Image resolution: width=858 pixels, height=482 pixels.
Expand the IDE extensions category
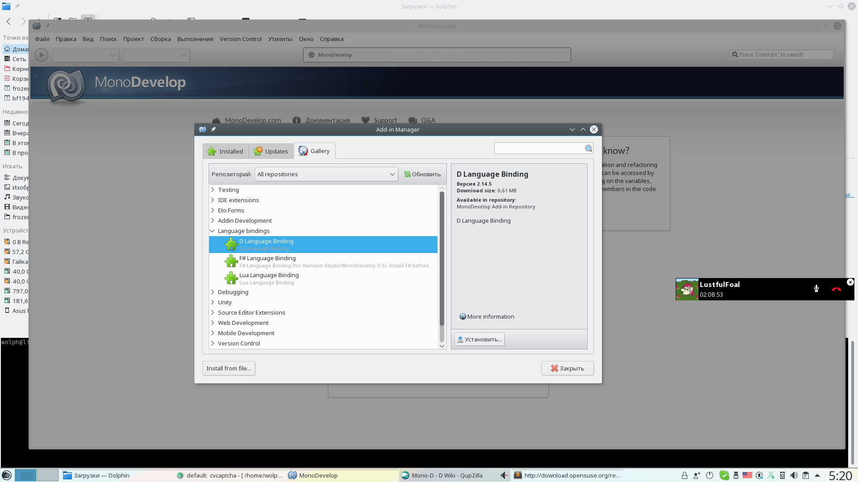point(213,200)
